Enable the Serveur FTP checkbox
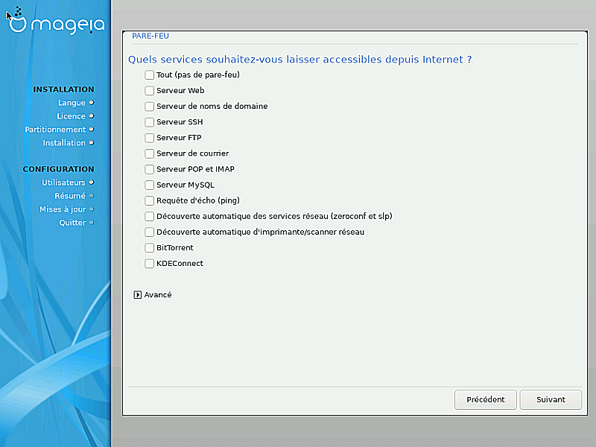This screenshot has width=596, height=447. [150, 138]
